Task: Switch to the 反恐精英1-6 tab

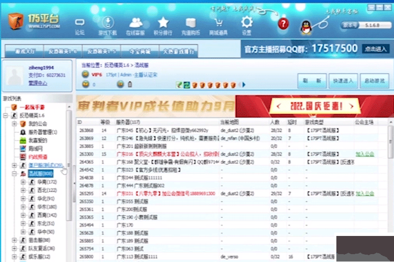Action: tap(63, 51)
